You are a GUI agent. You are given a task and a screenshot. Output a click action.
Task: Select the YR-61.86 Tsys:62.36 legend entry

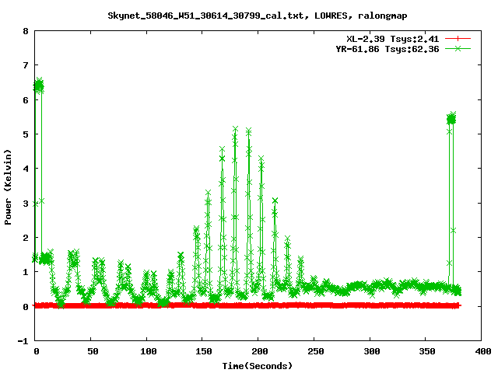point(388,49)
